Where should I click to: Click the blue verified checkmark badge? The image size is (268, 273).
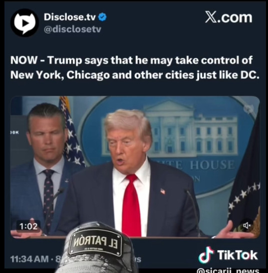click(102, 17)
